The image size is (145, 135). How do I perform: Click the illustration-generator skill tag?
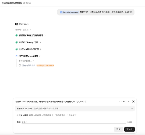[x=69, y=12]
